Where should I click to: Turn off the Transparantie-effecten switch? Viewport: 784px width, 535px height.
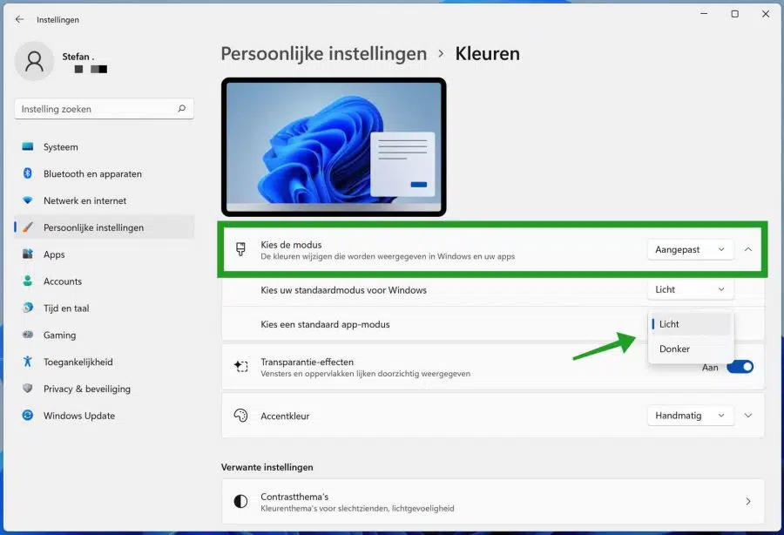click(740, 367)
